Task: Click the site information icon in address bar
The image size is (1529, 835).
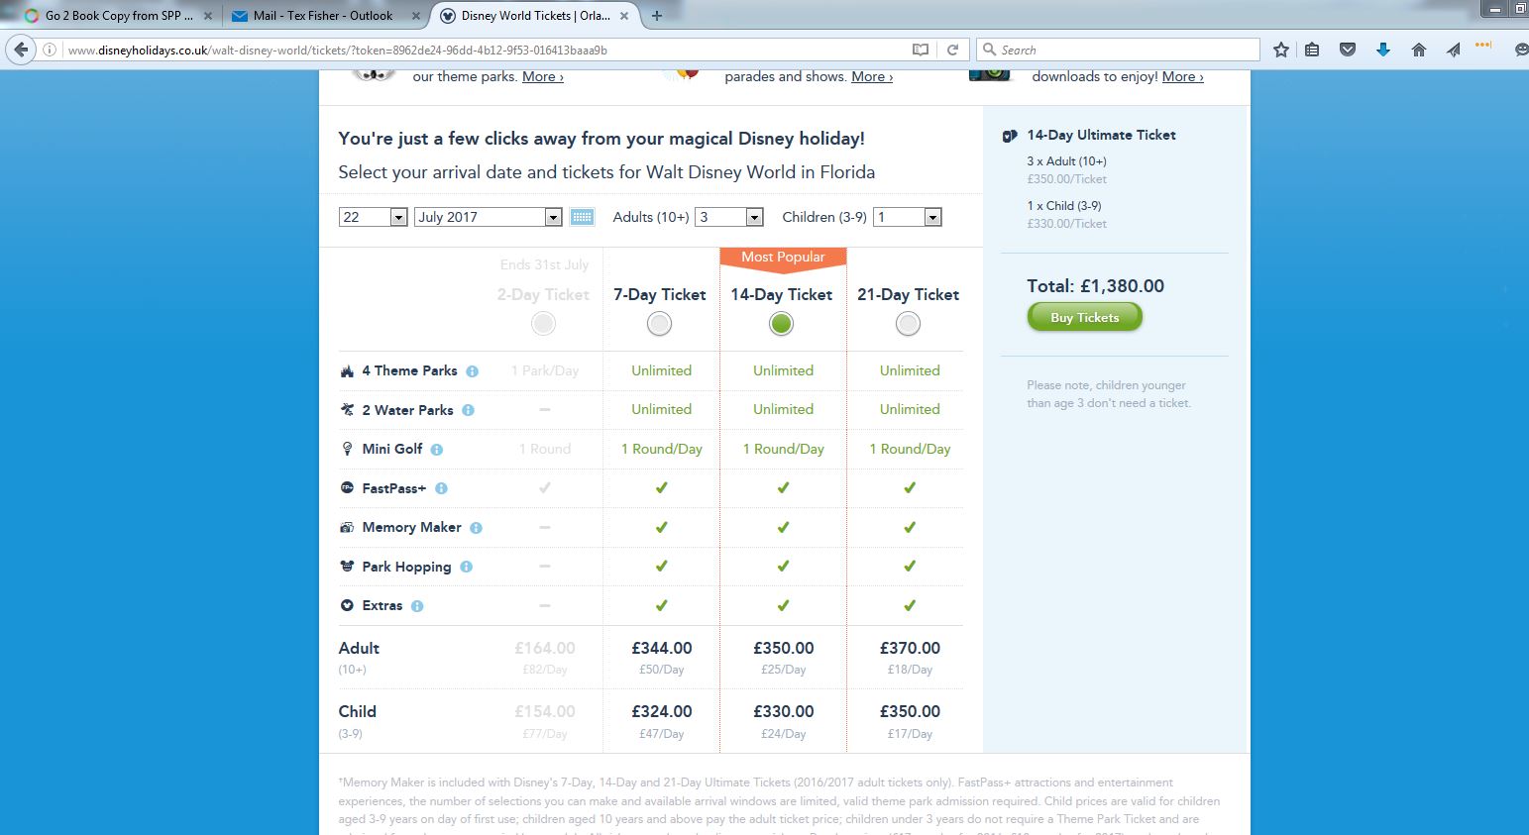Action: (50, 50)
